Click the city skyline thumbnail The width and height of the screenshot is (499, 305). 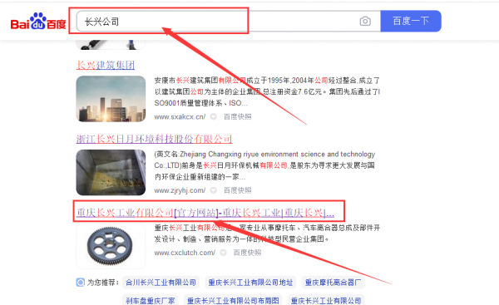pyautogui.click(x=111, y=99)
